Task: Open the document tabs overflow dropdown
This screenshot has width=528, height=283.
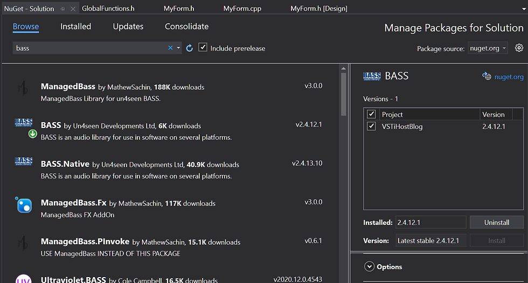Action: click(x=524, y=9)
